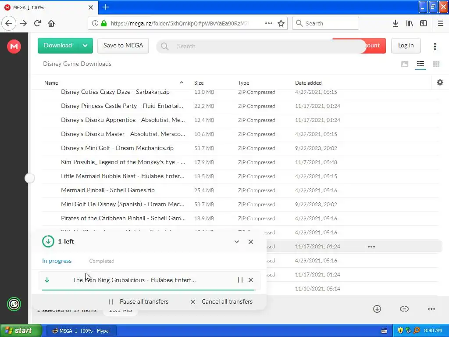Click the red create account button
This screenshot has height=337, width=449.
[375, 46]
